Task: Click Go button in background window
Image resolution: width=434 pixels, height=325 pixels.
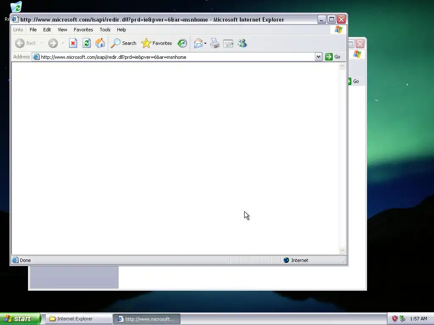Action: click(x=353, y=81)
